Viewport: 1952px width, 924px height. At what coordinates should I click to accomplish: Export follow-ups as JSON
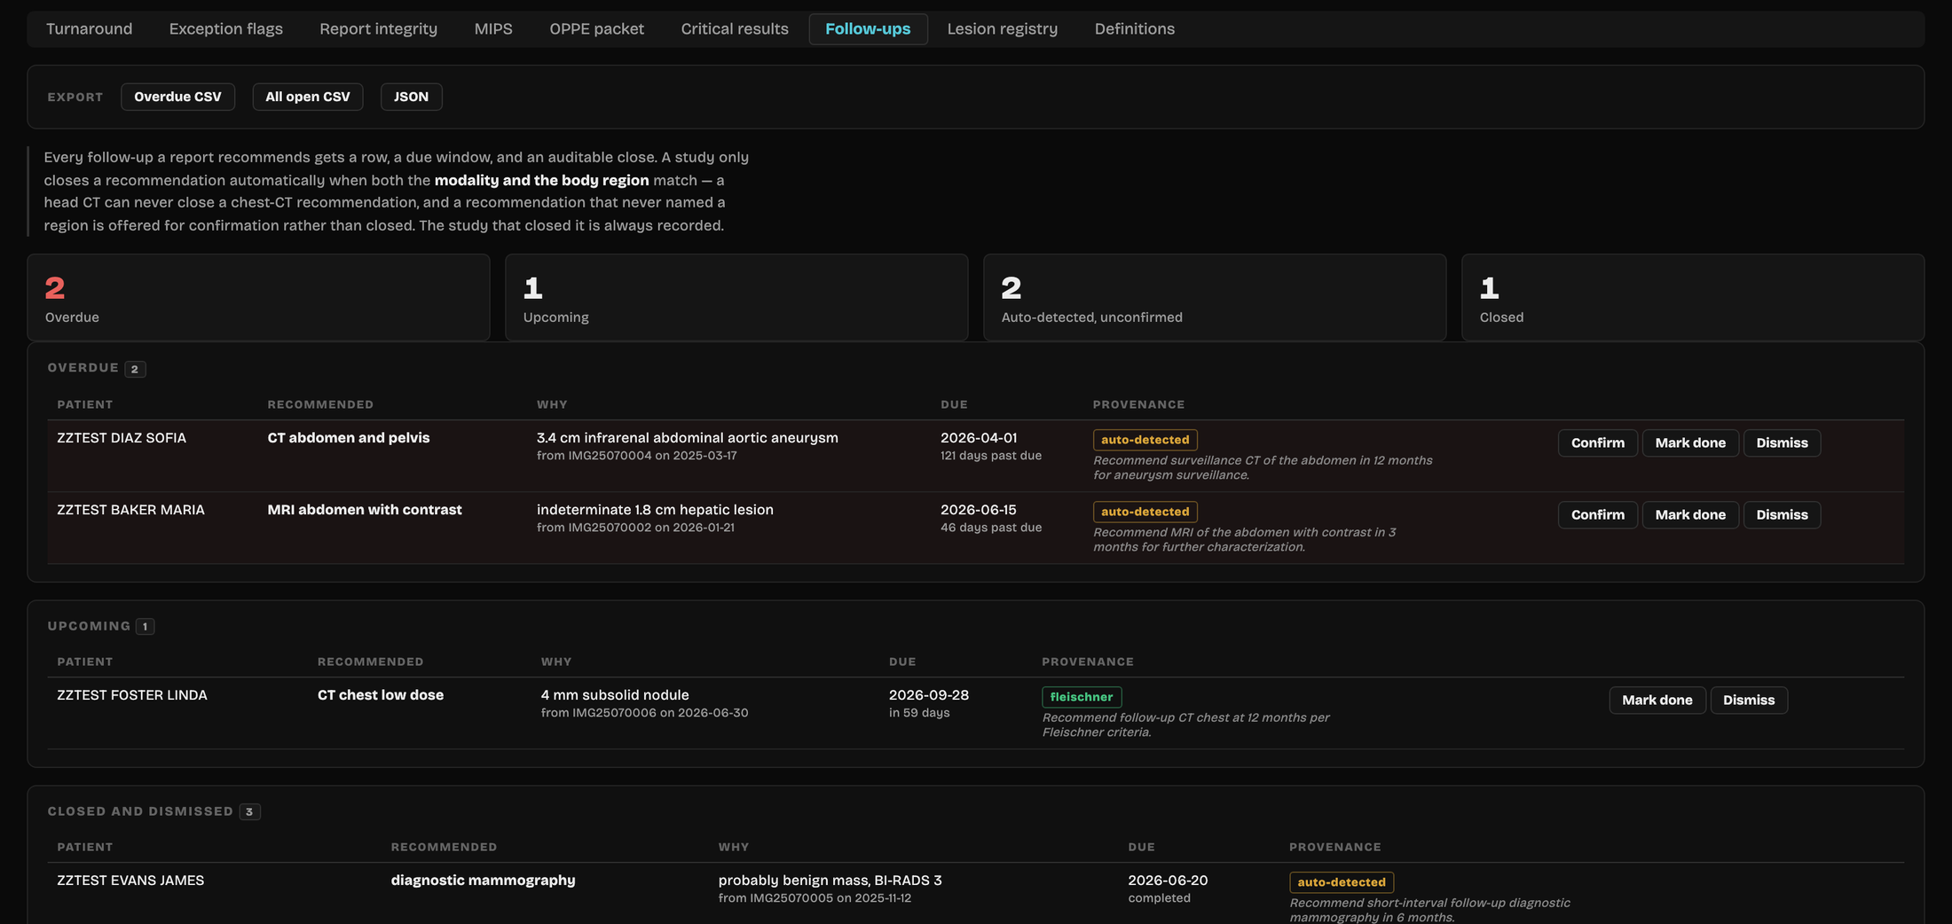tap(411, 97)
